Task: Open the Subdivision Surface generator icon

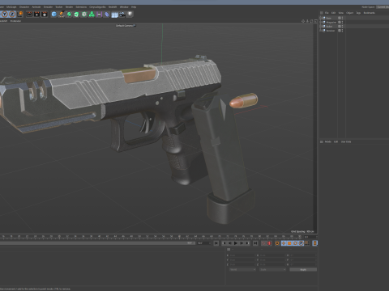Action: click(x=69, y=14)
